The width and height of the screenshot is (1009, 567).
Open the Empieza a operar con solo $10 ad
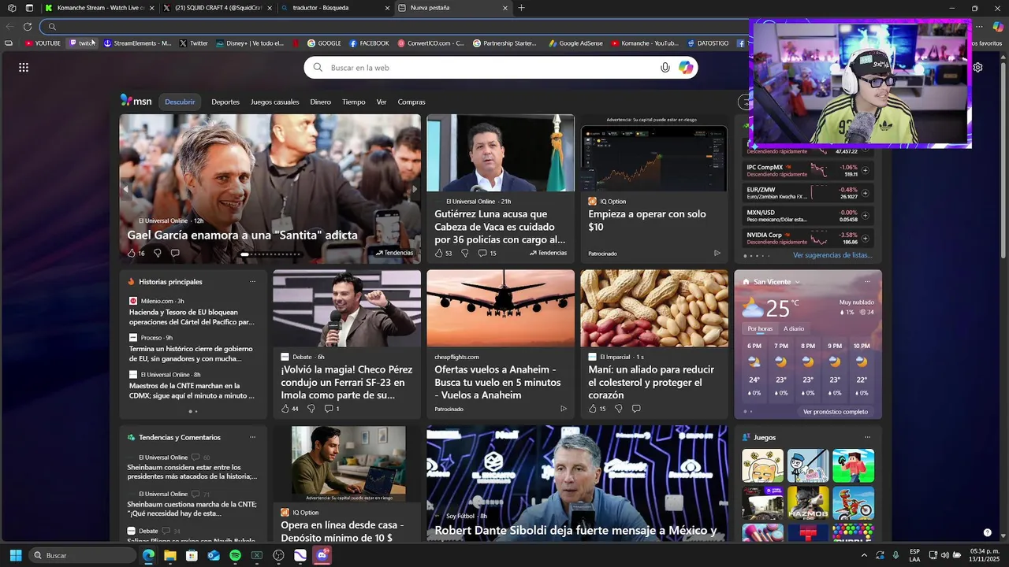click(x=647, y=220)
